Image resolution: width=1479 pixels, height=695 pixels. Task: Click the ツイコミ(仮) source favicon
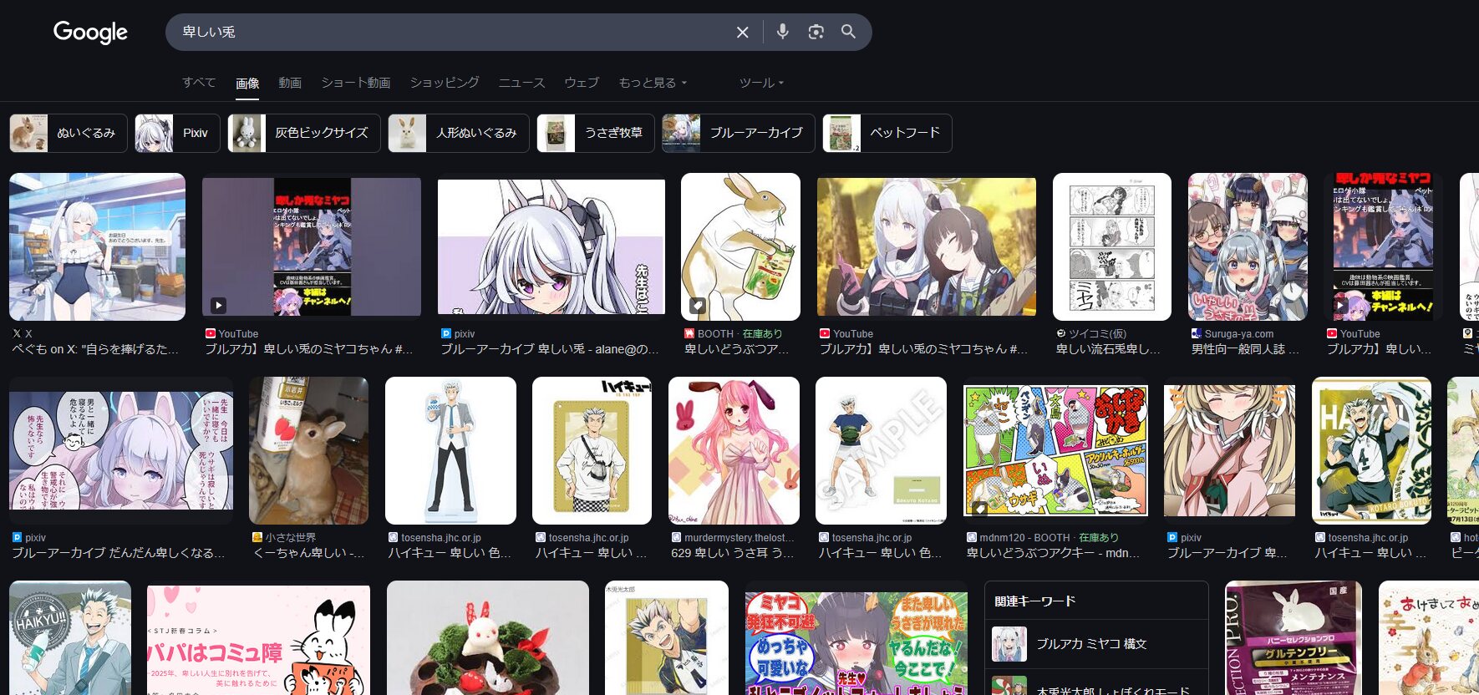click(1061, 333)
